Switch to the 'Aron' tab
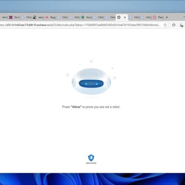The width and height of the screenshot is (185, 185). tap(4, 17)
